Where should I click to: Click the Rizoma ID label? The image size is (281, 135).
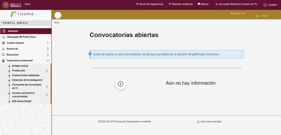point(238,13)
